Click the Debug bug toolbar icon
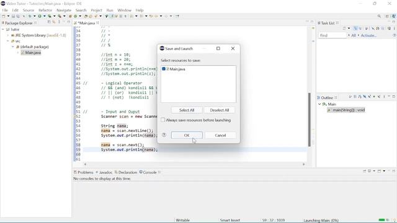The height and width of the screenshot is (223, 397). 30,16
